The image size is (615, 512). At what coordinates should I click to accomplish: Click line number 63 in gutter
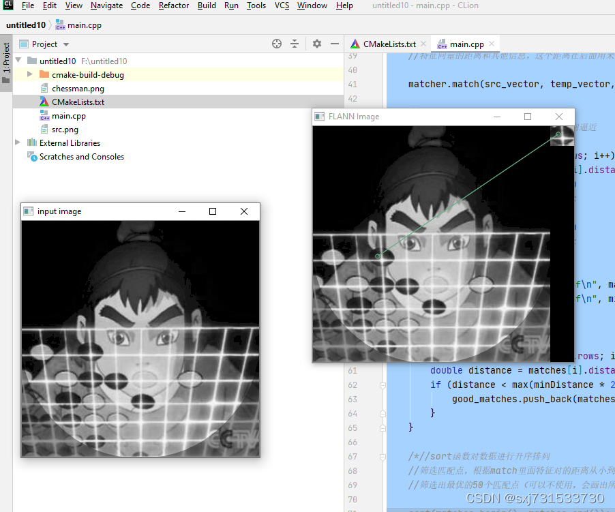352,399
